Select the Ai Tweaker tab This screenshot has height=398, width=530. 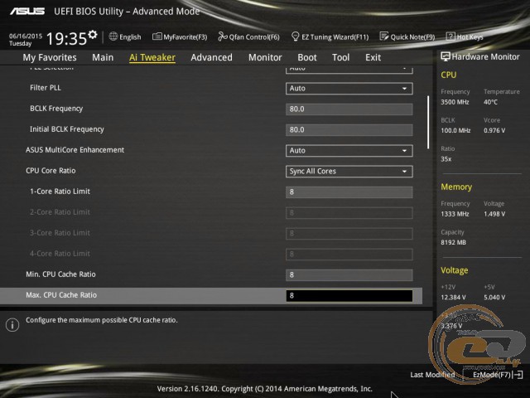152,57
